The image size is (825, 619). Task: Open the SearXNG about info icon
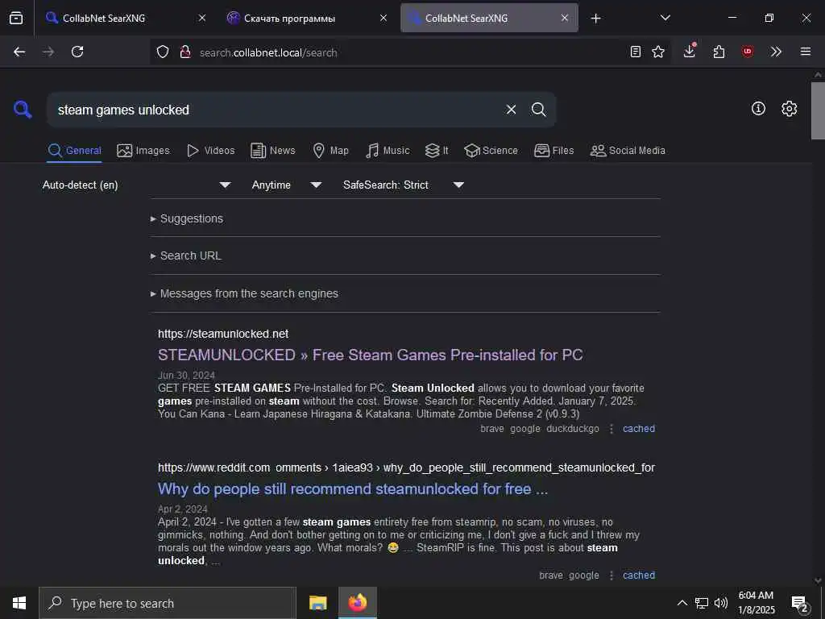pos(758,109)
